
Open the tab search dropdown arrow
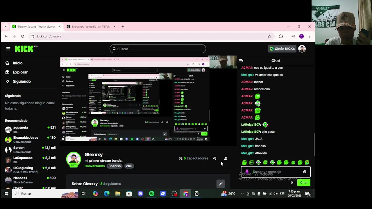click(x=5, y=26)
